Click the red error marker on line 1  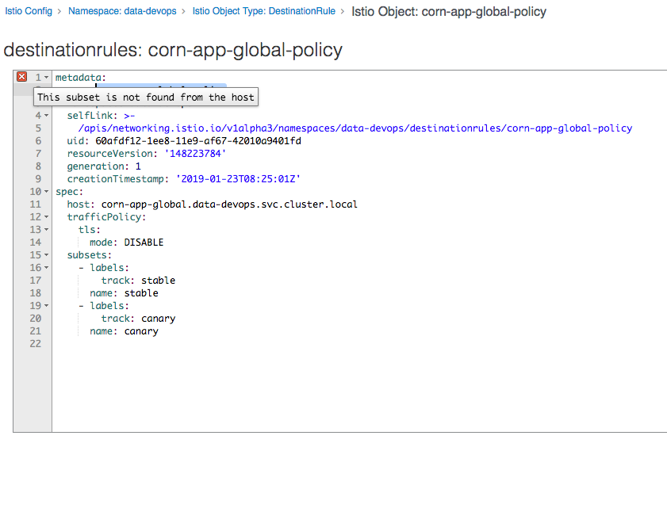click(x=21, y=77)
